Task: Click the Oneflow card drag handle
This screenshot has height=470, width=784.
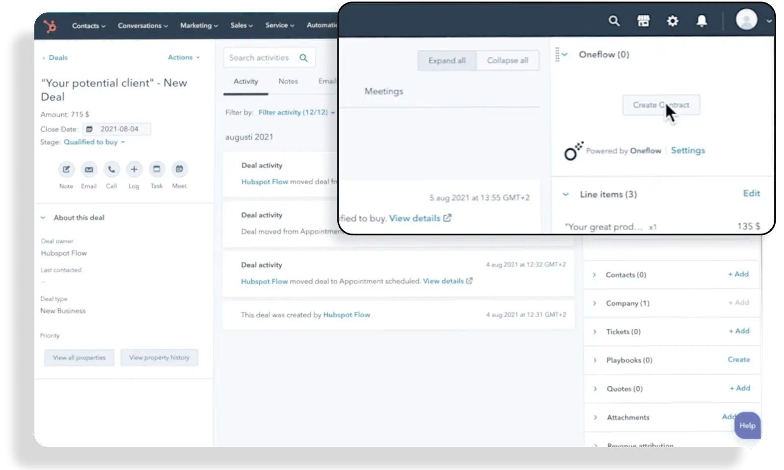Action: click(x=557, y=54)
